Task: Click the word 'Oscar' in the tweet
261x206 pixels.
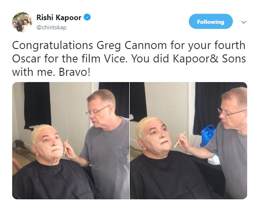Action: 26,59
